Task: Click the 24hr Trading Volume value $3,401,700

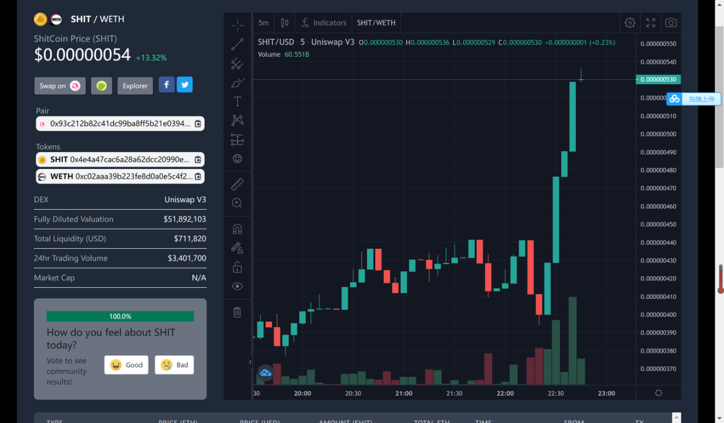Action: point(187,259)
